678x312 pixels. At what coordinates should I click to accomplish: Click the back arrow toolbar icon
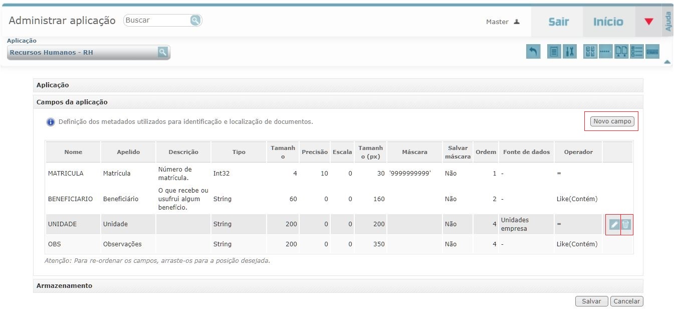tap(533, 52)
